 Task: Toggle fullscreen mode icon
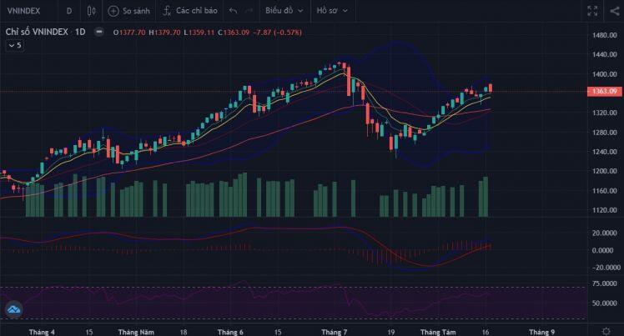[592, 11]
